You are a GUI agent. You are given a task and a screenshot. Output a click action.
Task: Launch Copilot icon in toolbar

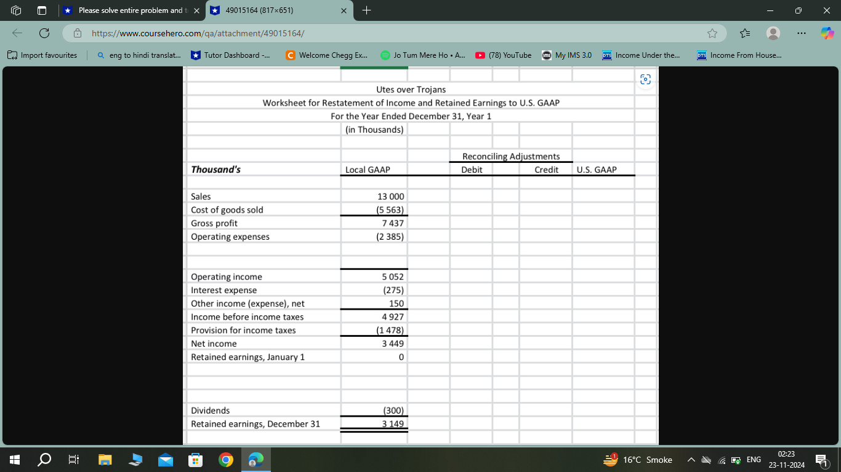[x=827, y=33]
